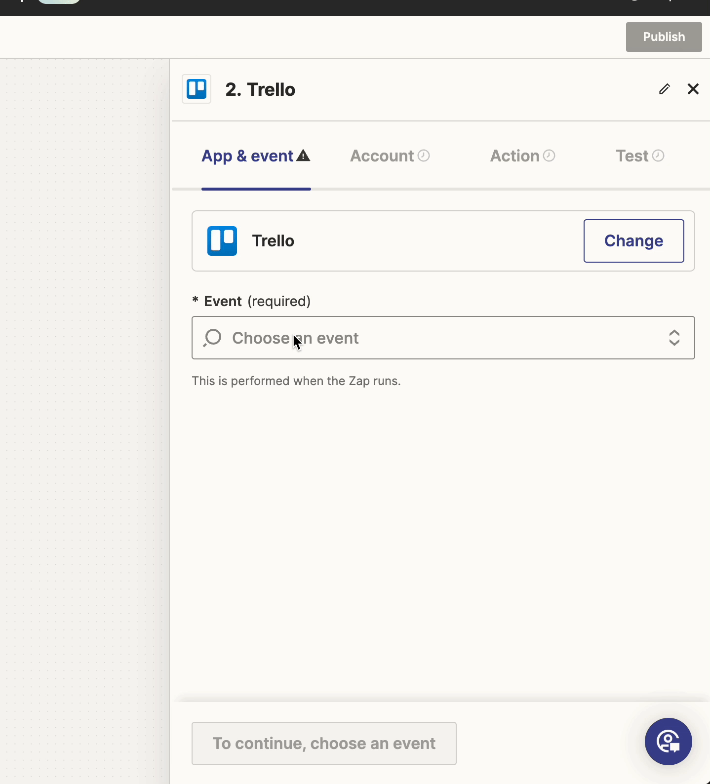This screenshot has width=710, height=784.
Task: Click the Trello app logo beside Change
Action: pyautogui.click(x=222, y=241)
